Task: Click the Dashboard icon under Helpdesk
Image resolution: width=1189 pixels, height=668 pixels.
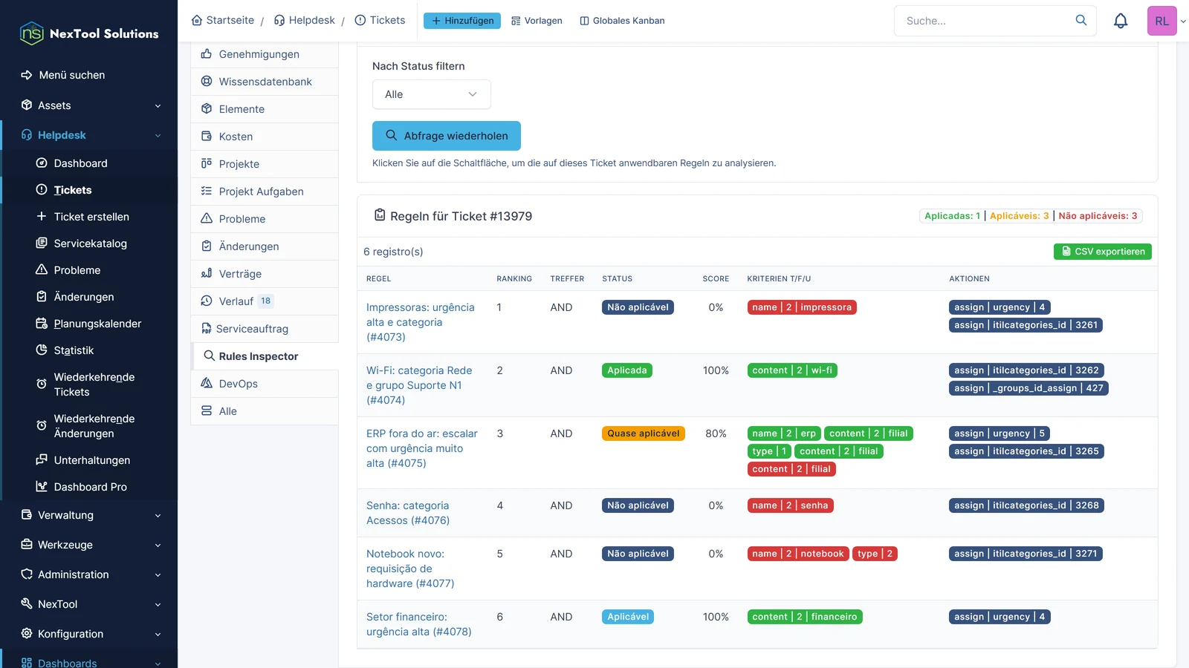Action: coord(42,163)
